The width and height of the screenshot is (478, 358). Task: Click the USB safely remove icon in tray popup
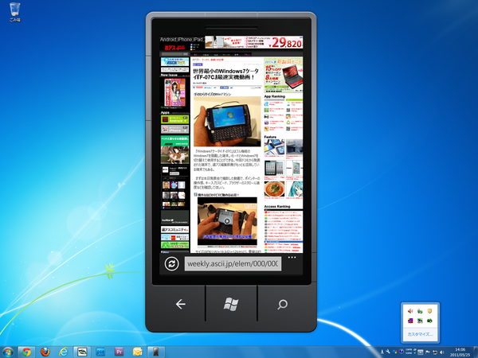[420, 311]
